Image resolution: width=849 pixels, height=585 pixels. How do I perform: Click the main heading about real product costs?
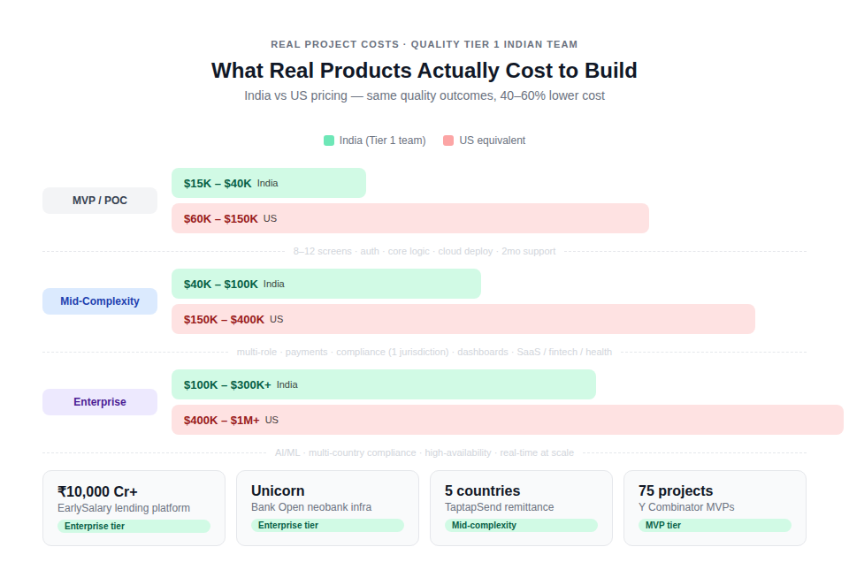424,70
